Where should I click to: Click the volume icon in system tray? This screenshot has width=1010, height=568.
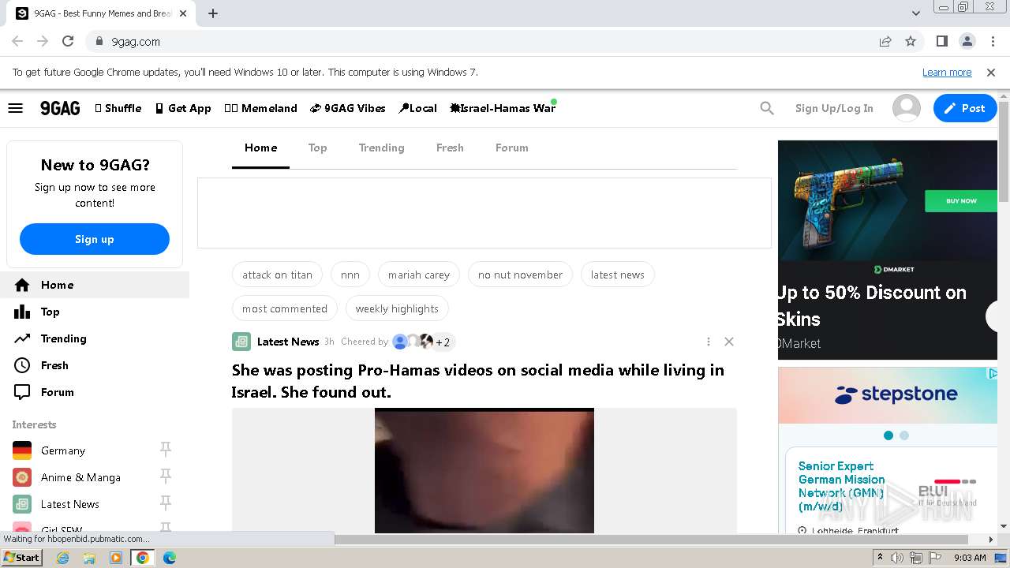[x=897, y=558]
